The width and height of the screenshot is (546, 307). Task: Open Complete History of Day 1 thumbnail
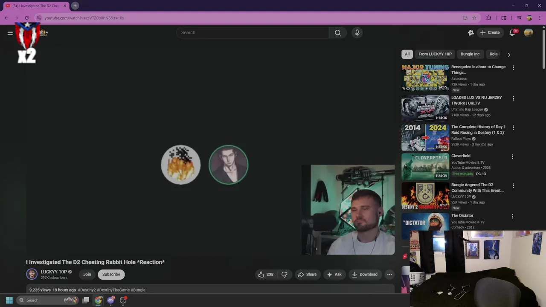(x=425, y=137)
